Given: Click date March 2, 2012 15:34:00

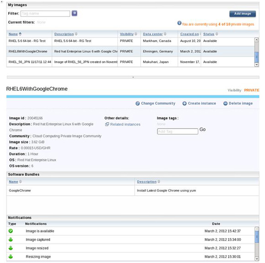Looking at the screenshot, I should tap(223, 240).
